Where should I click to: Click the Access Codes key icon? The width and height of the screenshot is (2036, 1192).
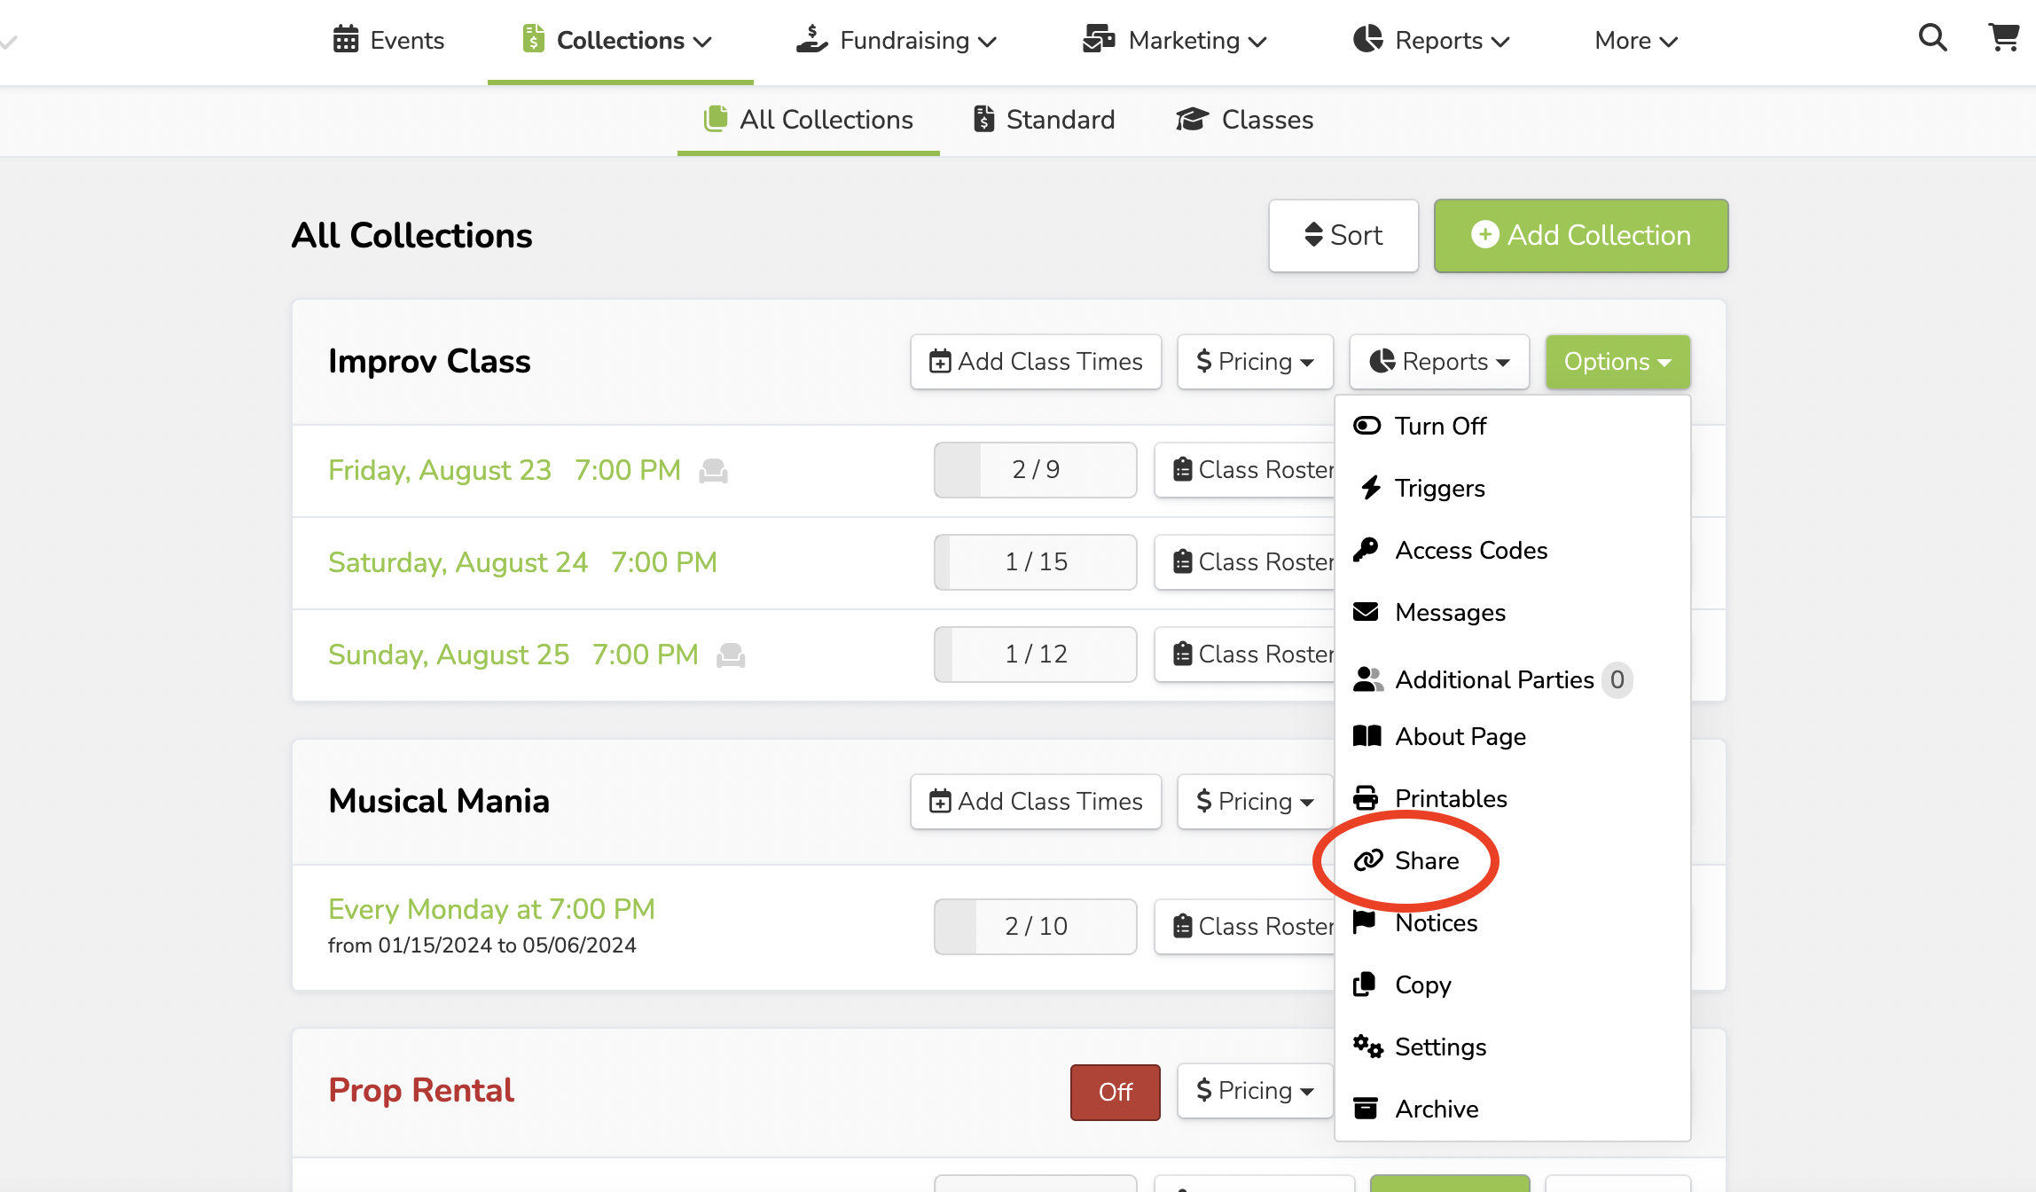pos(1366,550)
